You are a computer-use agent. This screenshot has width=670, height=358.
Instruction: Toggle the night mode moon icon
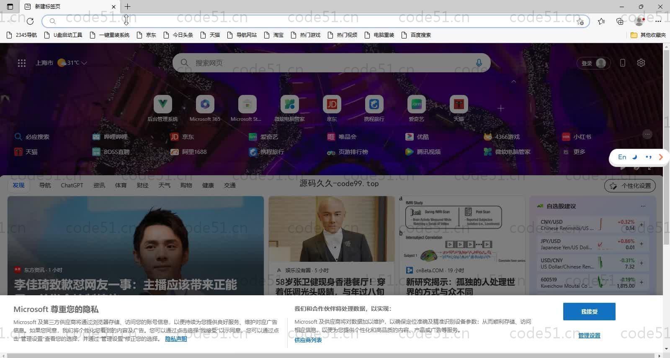point(635,157)
